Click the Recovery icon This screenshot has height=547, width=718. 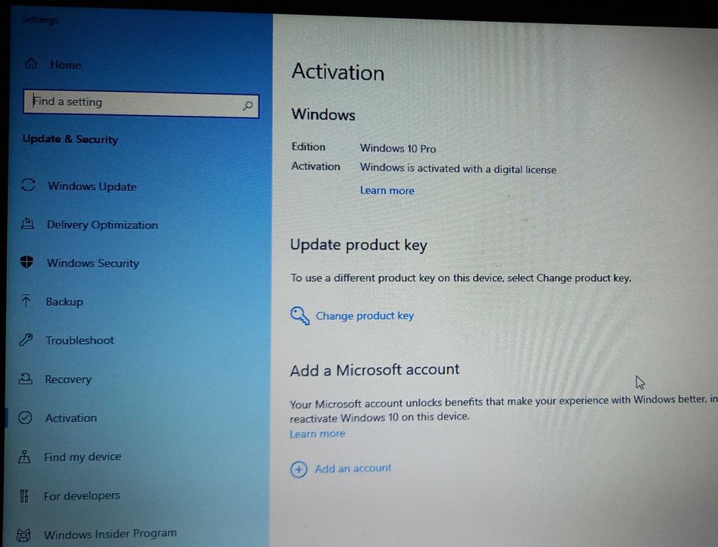[x=26, y=379]
